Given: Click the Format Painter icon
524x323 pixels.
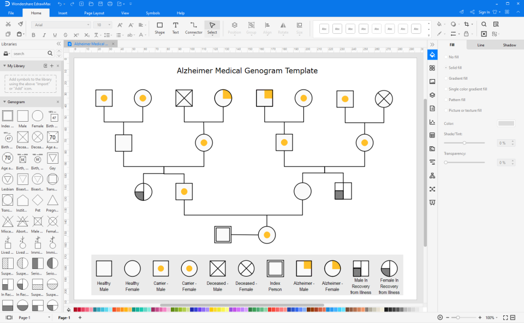Looking at the screenshot, I should tap(20, 24).
